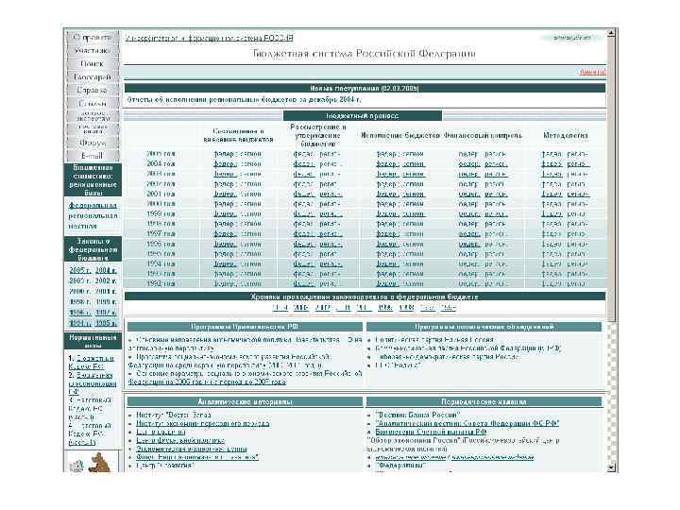Open the '2002 г.' federal budget law link
Image resolution: width=680 pixels, height=510 pixels.
click(106, 280)
